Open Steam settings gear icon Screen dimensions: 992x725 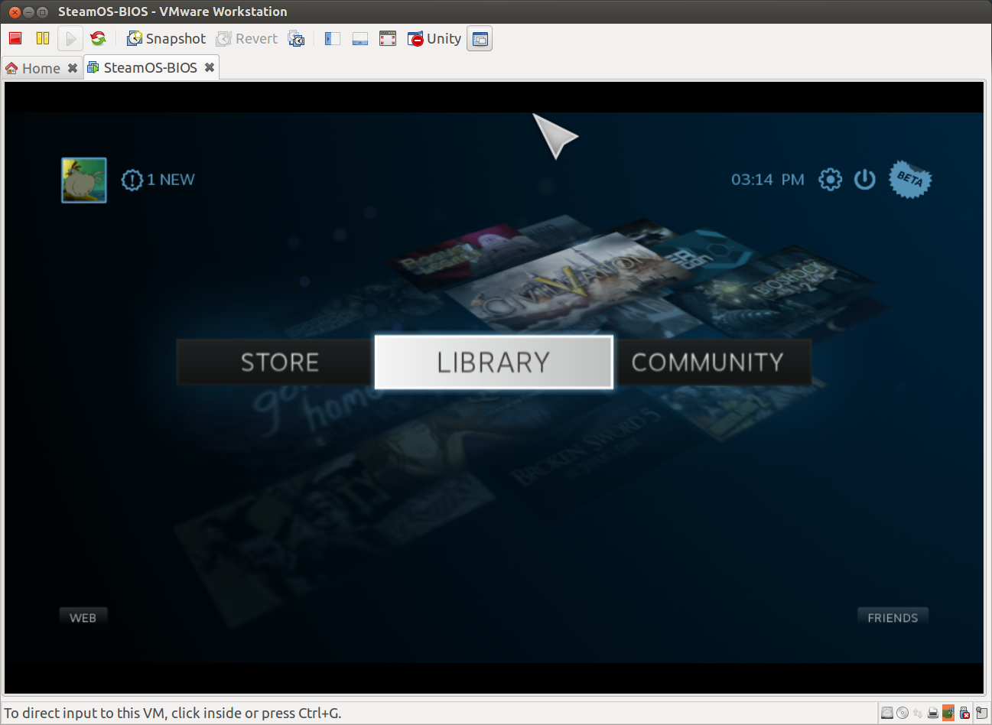click(830, 180)
